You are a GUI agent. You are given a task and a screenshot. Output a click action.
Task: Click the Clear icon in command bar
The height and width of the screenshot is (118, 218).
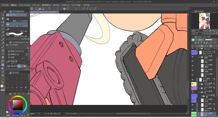pos(57,9)
